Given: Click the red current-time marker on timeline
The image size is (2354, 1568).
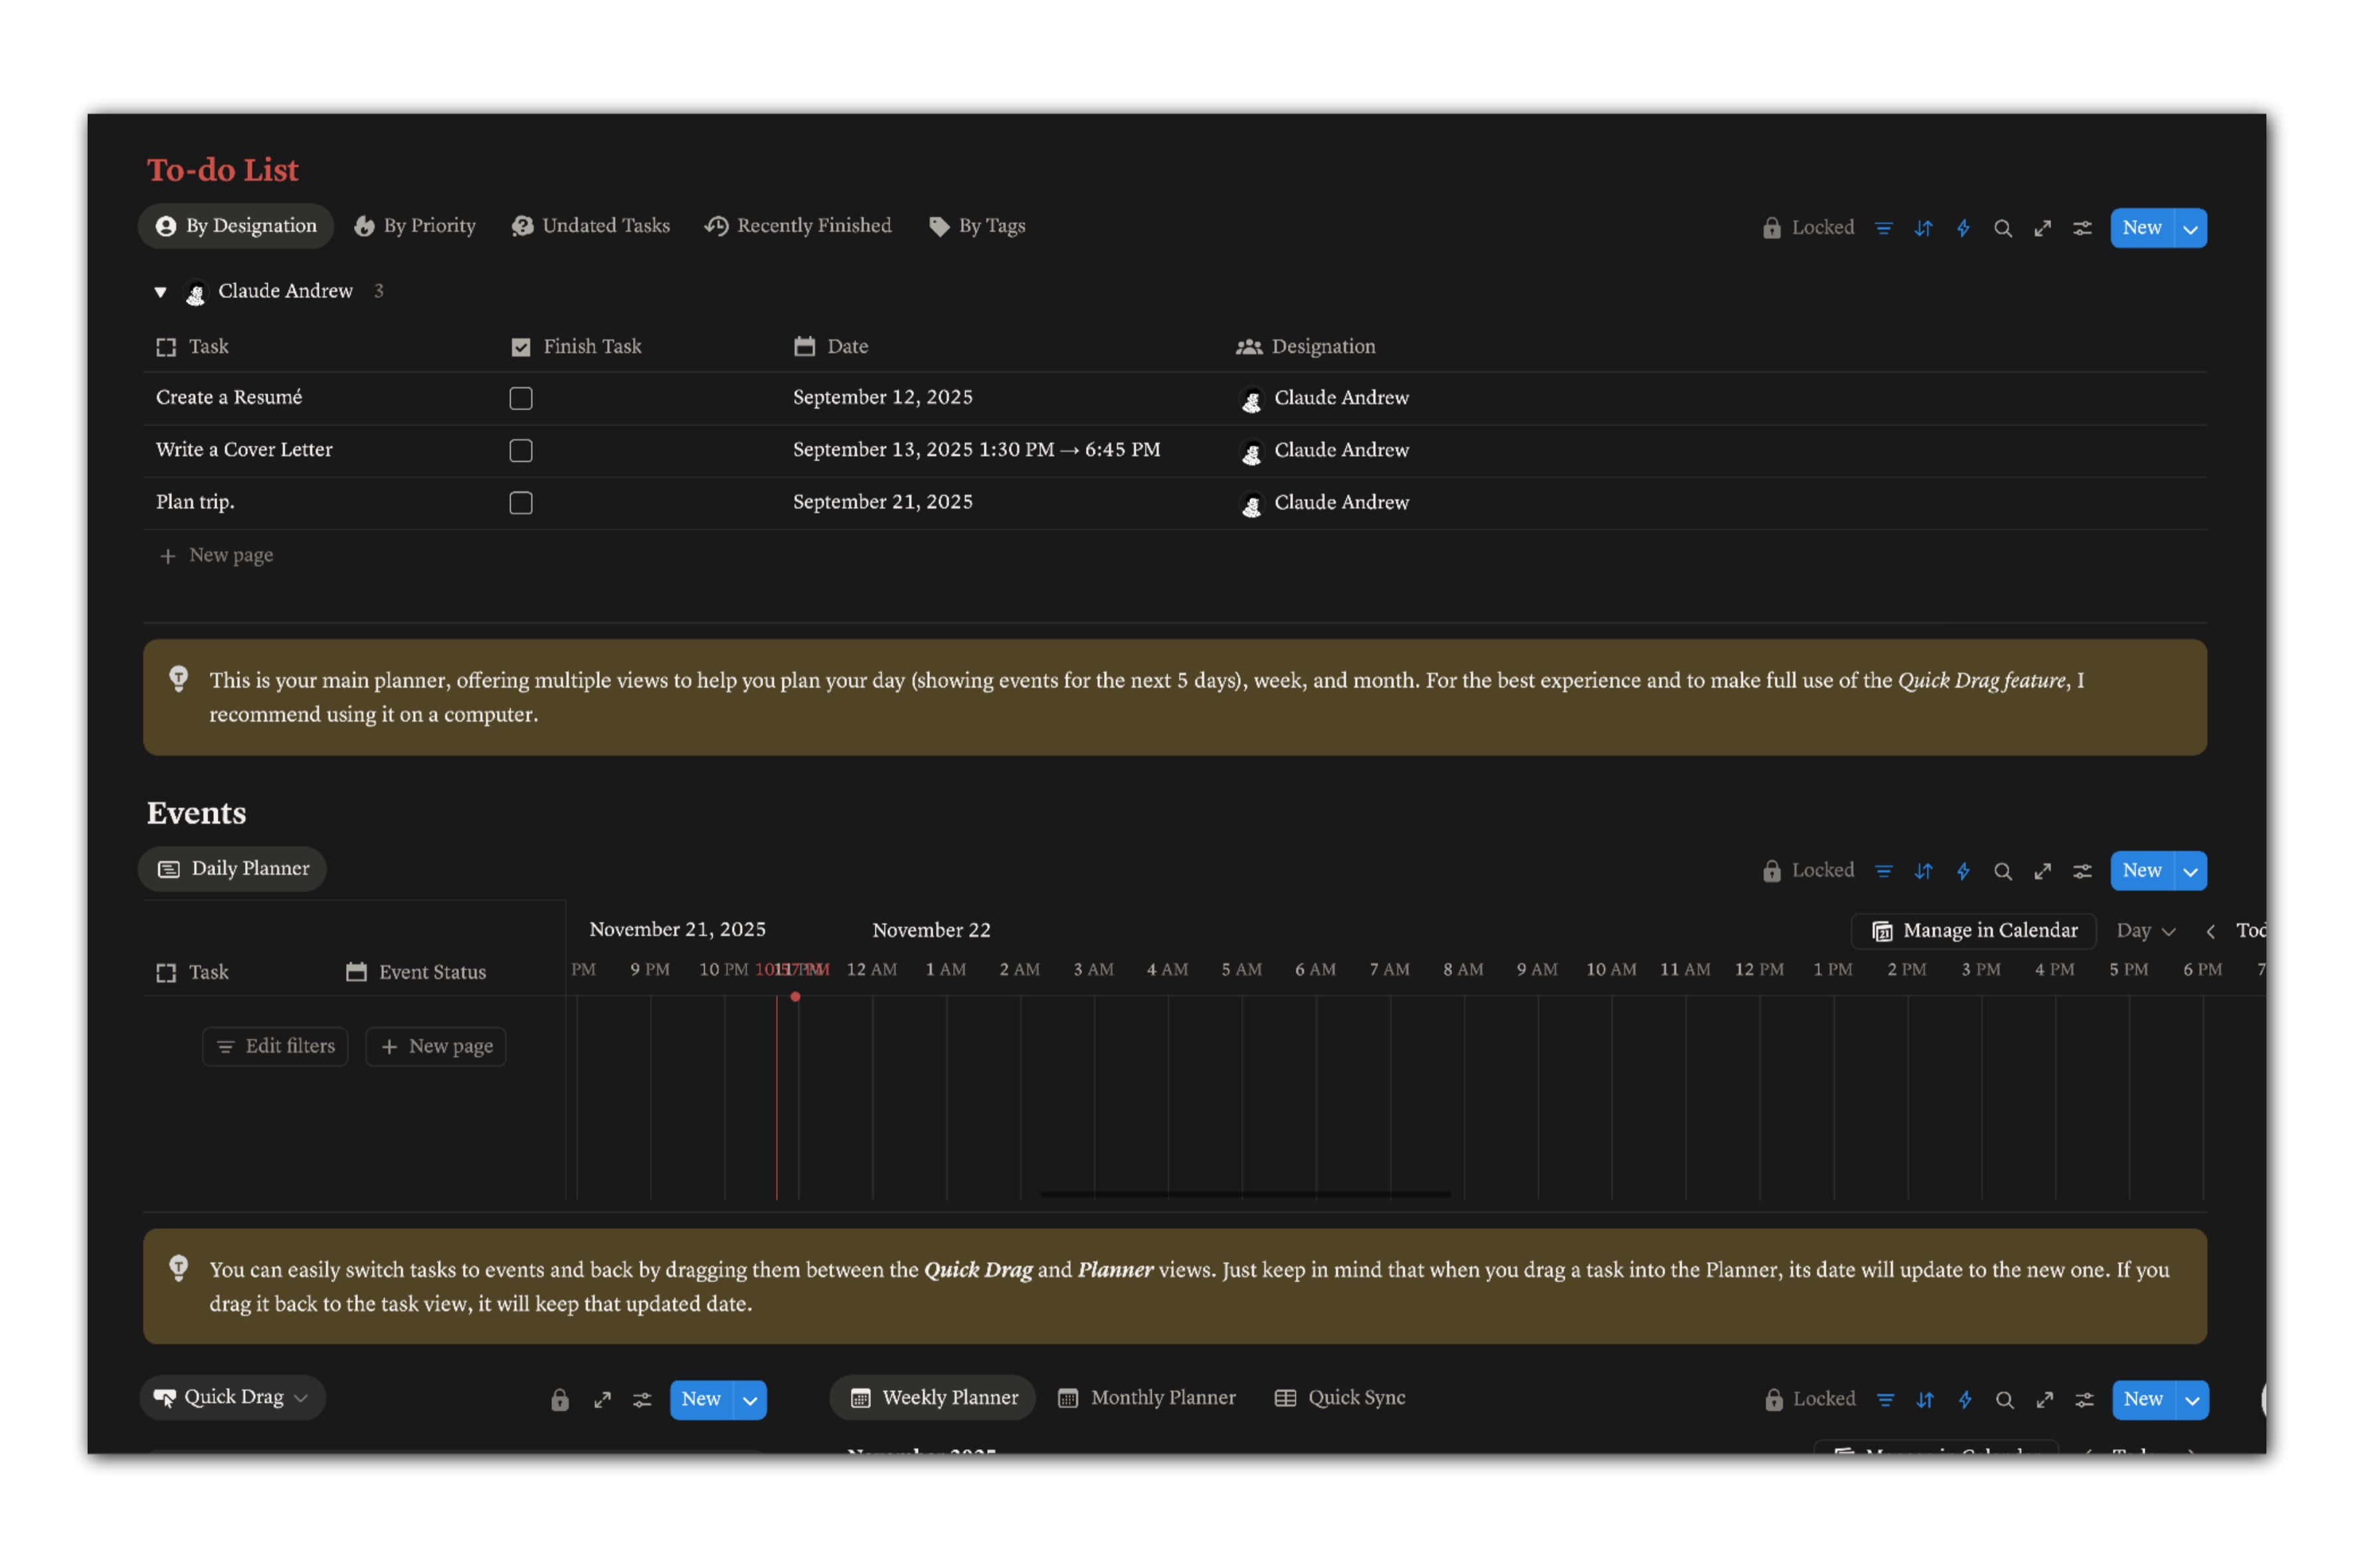Looking at the screenshot, I should pos(794,997).
